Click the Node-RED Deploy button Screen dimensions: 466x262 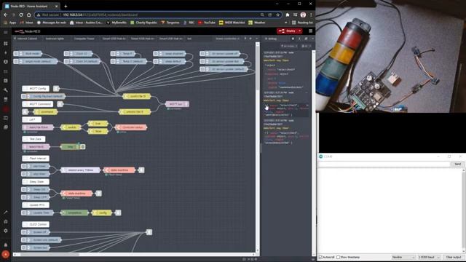[x=287, y=31]
